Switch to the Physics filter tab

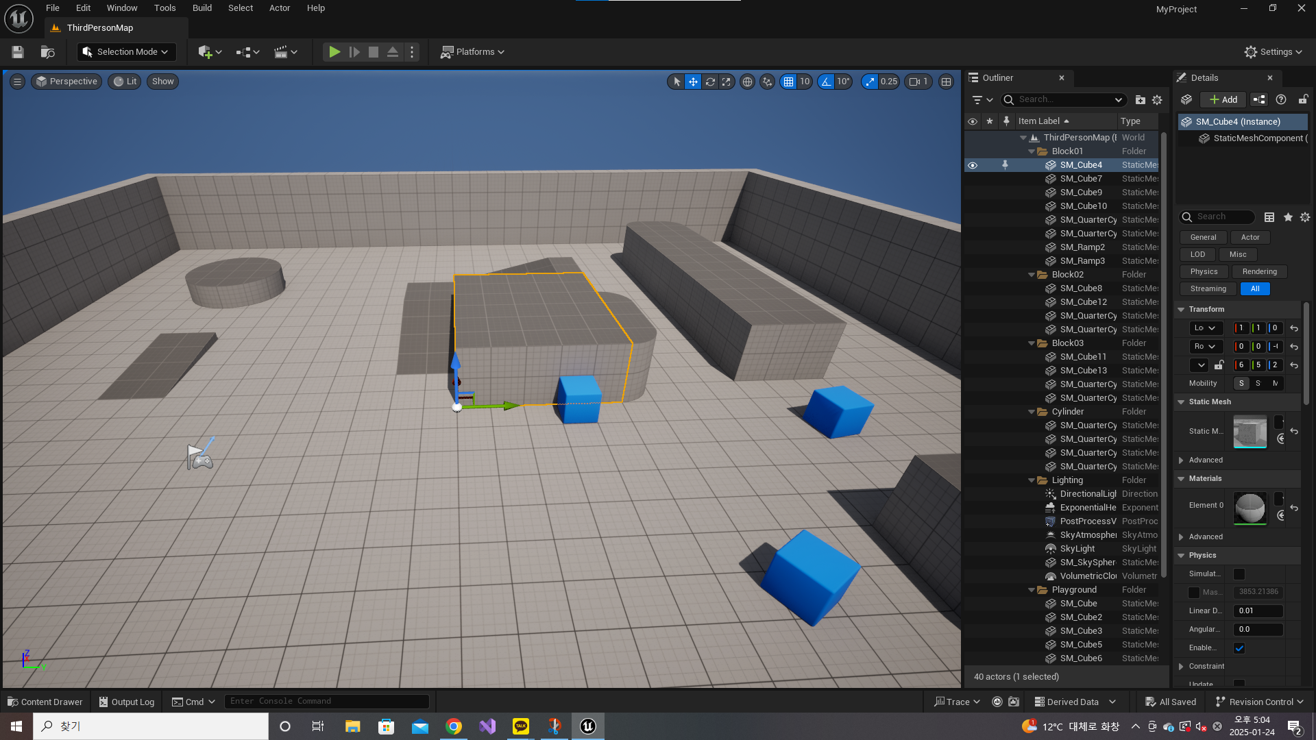1204,272
